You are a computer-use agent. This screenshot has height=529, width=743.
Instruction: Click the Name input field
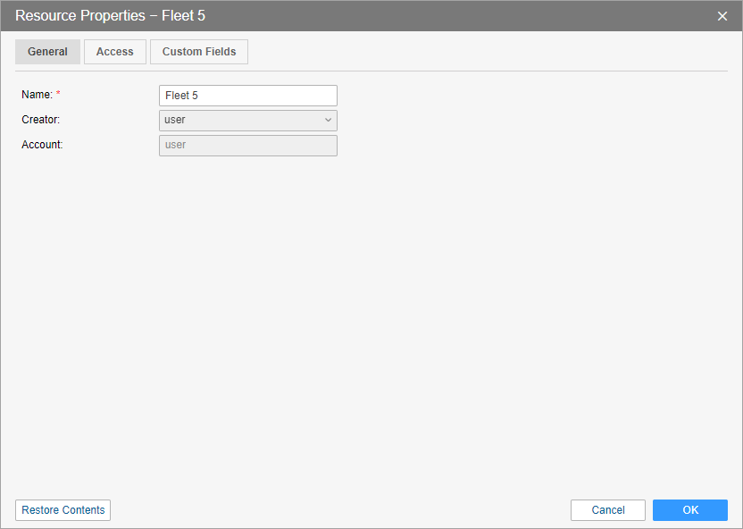pos(247,96)
